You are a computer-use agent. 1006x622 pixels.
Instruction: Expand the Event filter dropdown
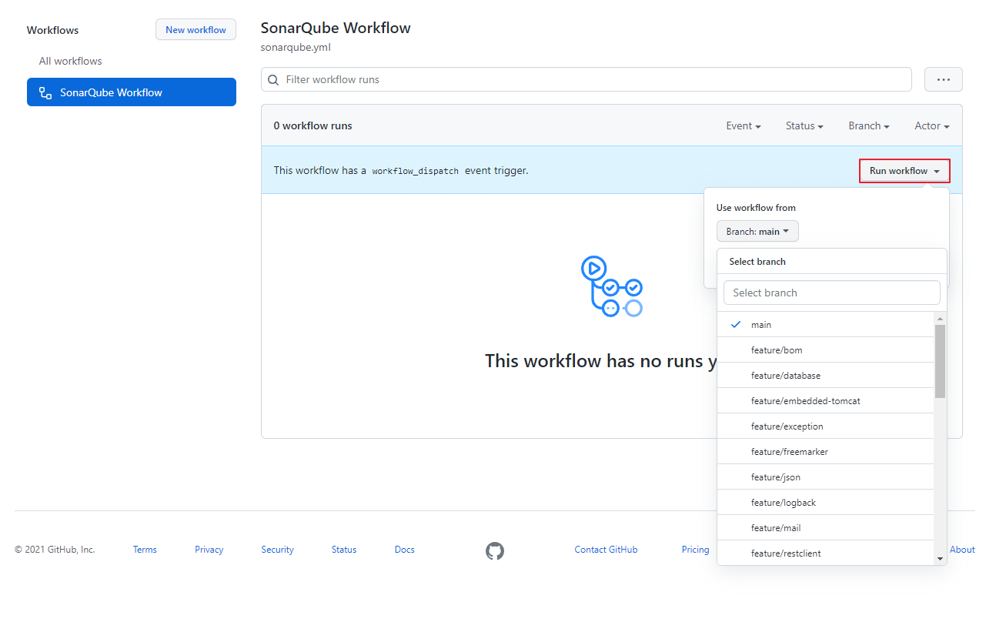click(743, 126)
